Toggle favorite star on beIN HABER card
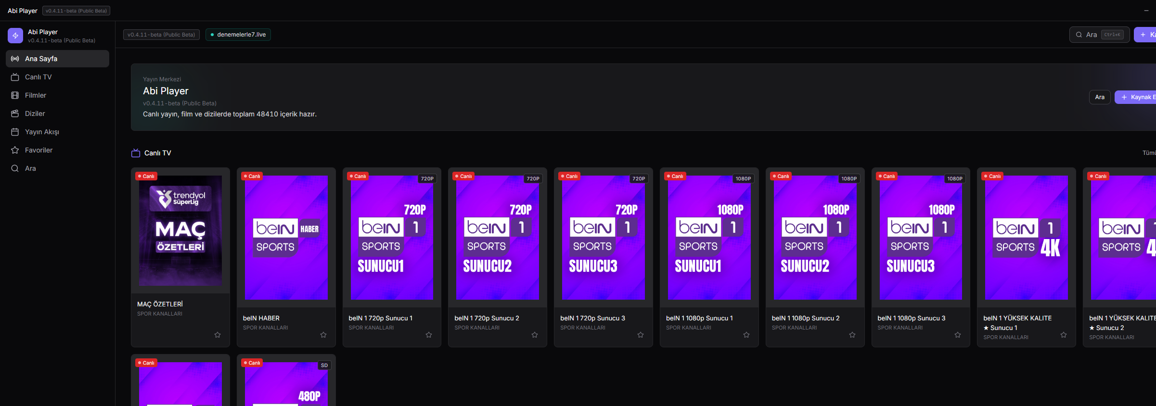The height and width of the screenshot is (406, 1156). click(323, 335)
